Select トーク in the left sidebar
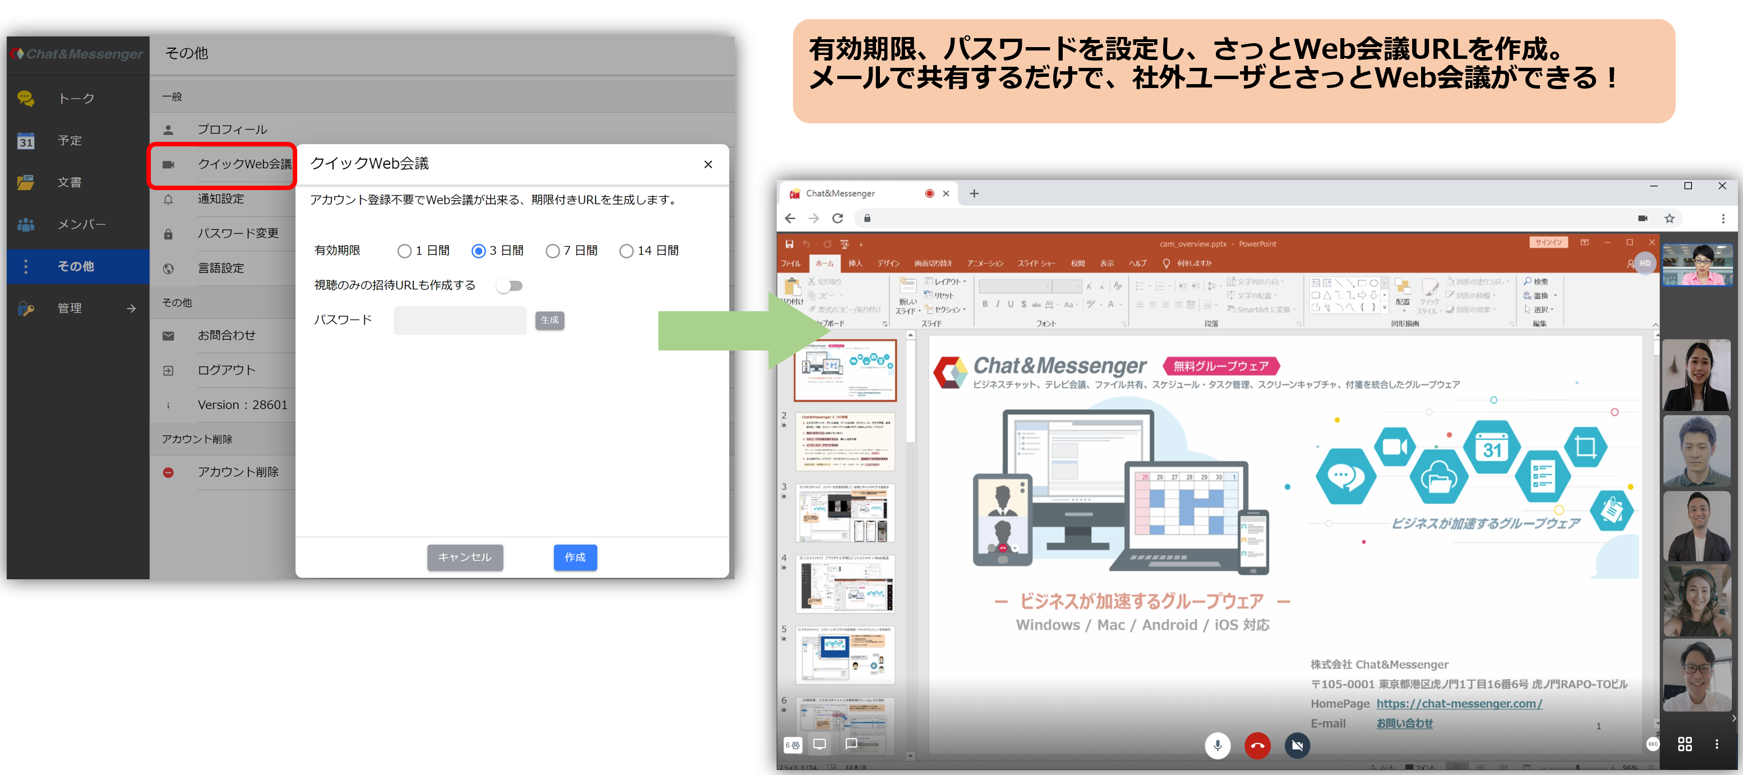The height and width of the screenshot is (775, 1743). pyautogui.click(x=76, y=99)
